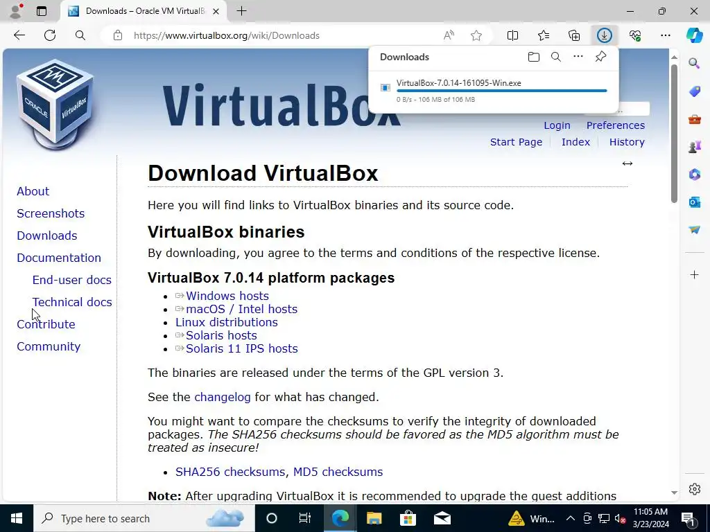Open the MD5 checksums link
The height and width of the screenshot is (532, 710).
pyautogui.click(x=338, y=472)
